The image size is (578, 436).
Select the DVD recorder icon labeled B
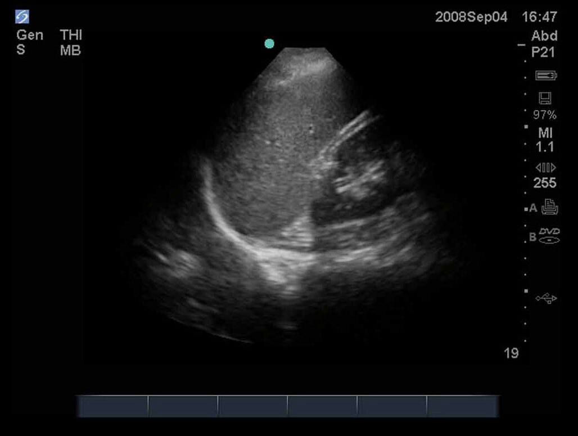coord(549,236)
